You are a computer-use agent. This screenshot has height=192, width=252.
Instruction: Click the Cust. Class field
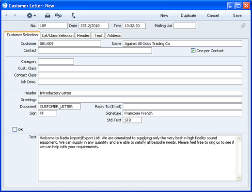click(x=140, y=68)
